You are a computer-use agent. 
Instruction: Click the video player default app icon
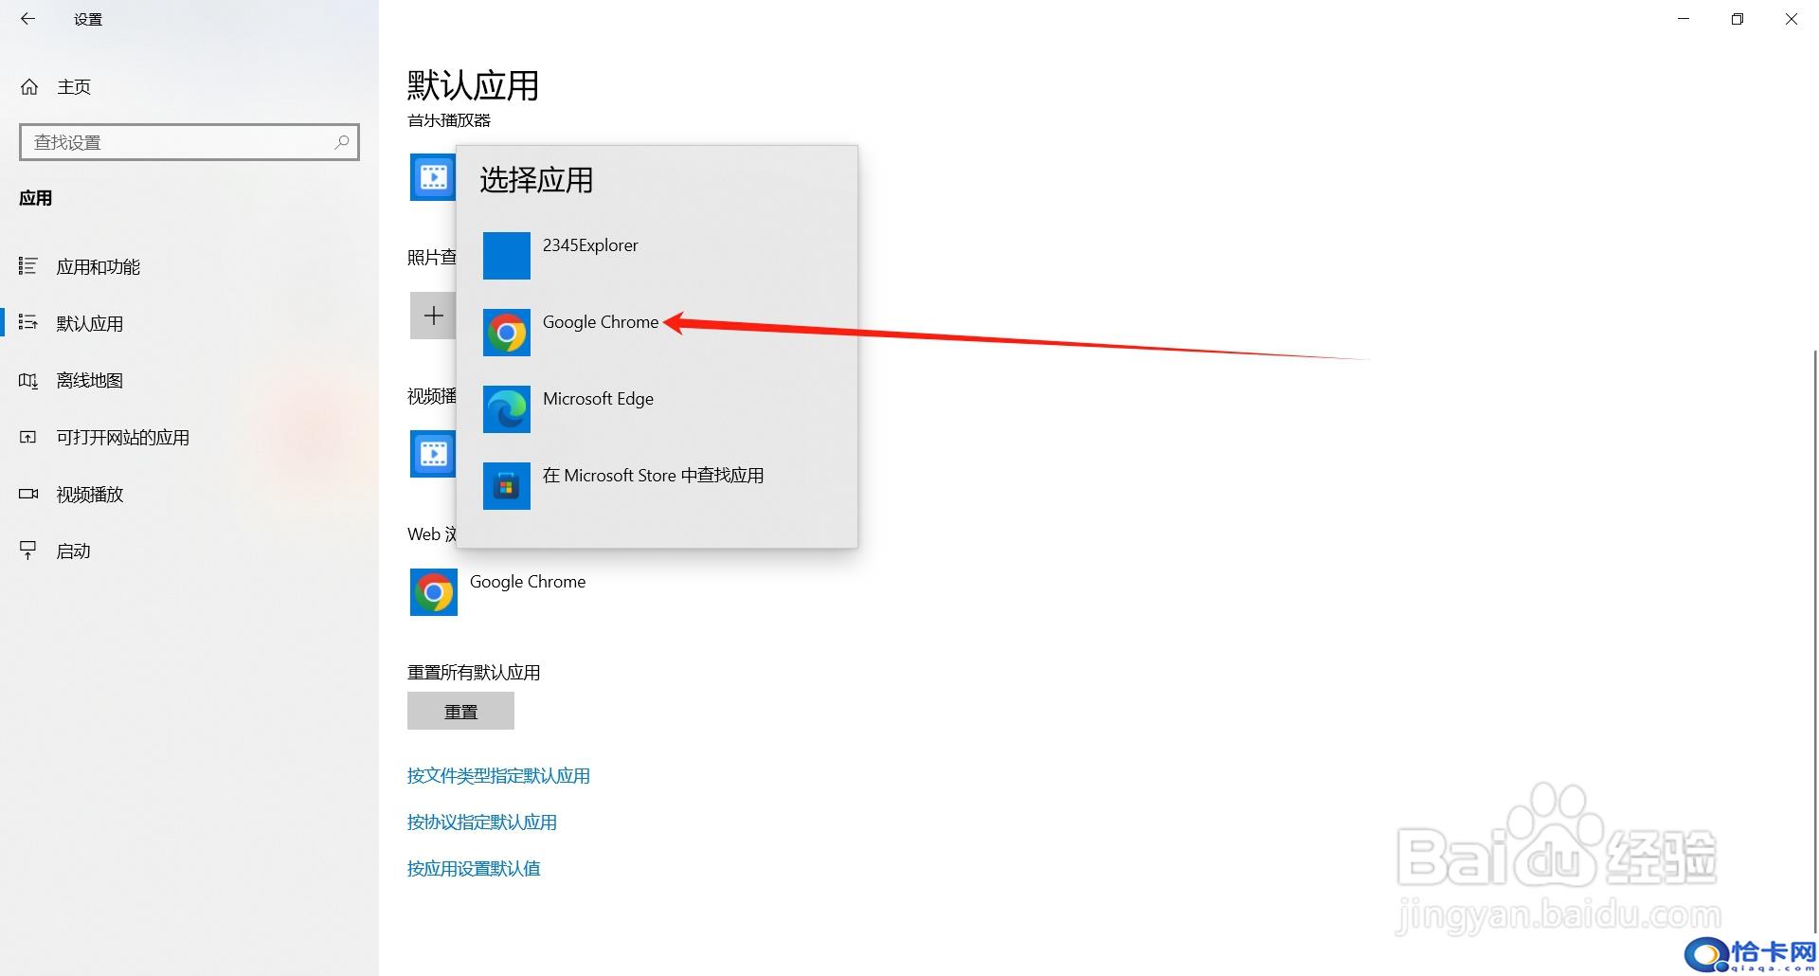pos(433,454)
